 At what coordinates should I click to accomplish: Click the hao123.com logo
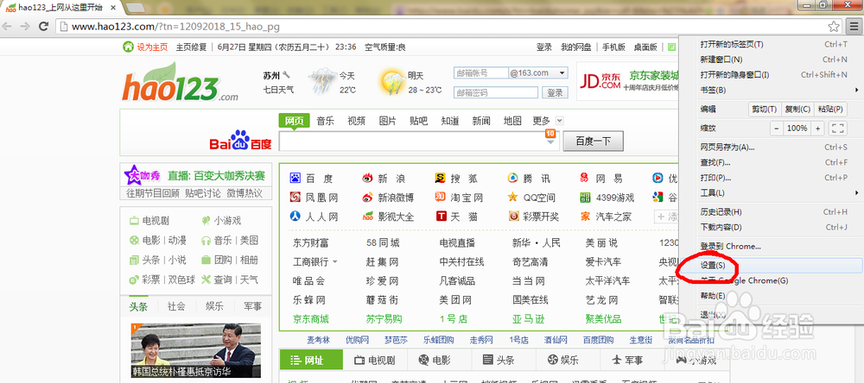pyautogui.click(x=180, y=83)
